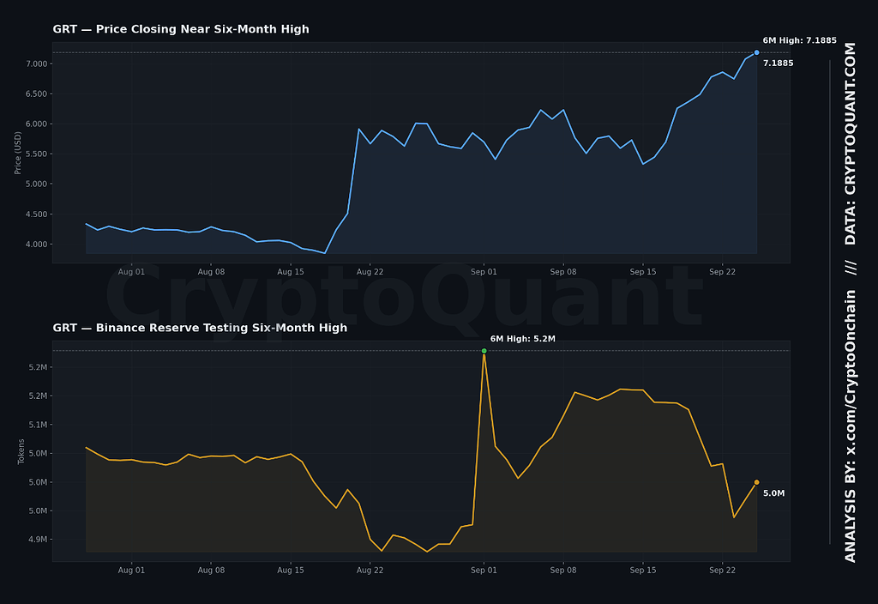Click the 'Tokens' y-axis label

(21, 451)
